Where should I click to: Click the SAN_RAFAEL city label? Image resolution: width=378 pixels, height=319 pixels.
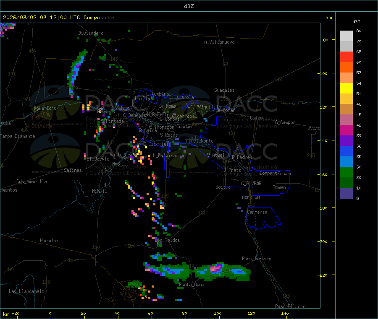[154, 114]
